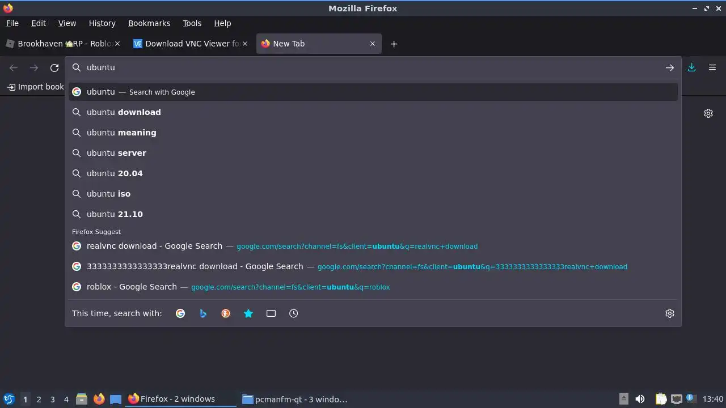Go back one page

click(x=14, y=68)
